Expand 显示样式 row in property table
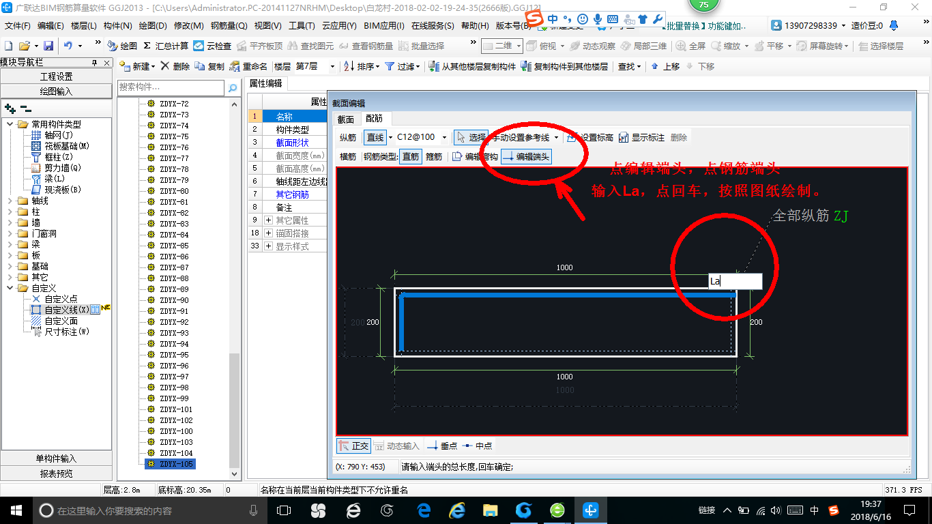Viewport: 932px width, 524px height. tap(269, 246)
